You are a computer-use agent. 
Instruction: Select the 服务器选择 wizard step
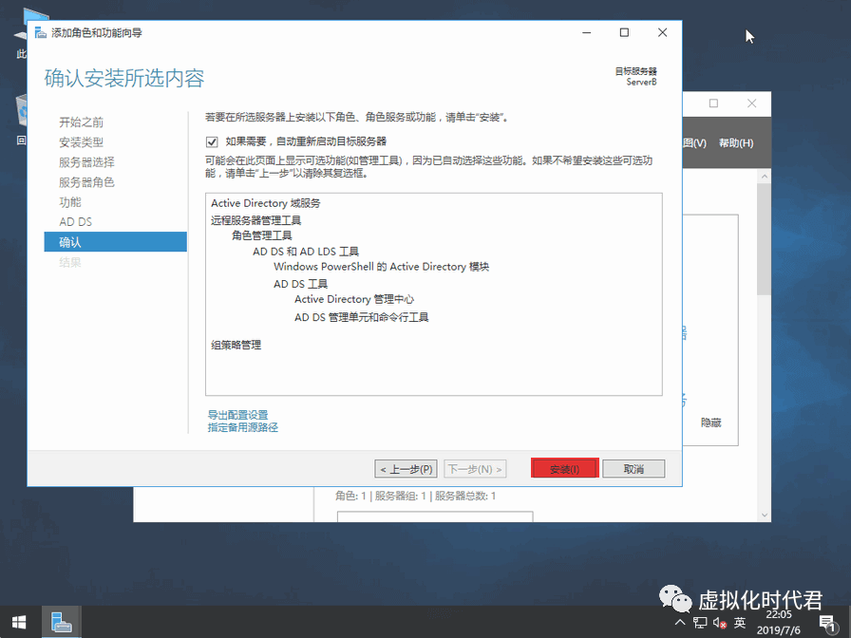pos(86,162)
